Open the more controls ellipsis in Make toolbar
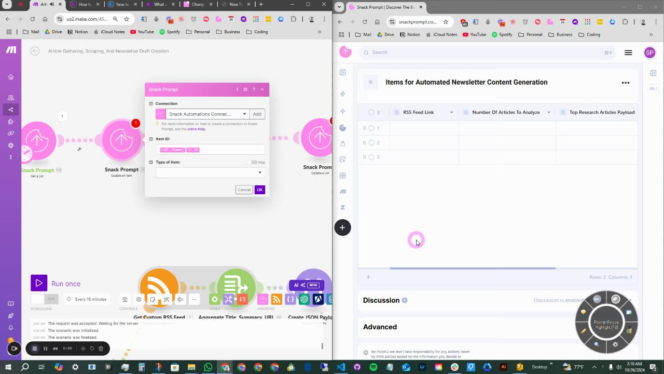This screenshot has width=664, height=374. (194, 299)
